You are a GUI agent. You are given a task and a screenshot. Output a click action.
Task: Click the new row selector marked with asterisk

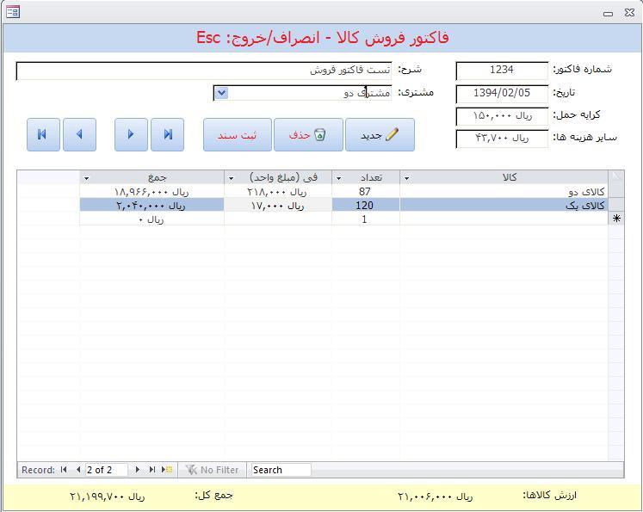pyautogui.click(x=615, y=219)
